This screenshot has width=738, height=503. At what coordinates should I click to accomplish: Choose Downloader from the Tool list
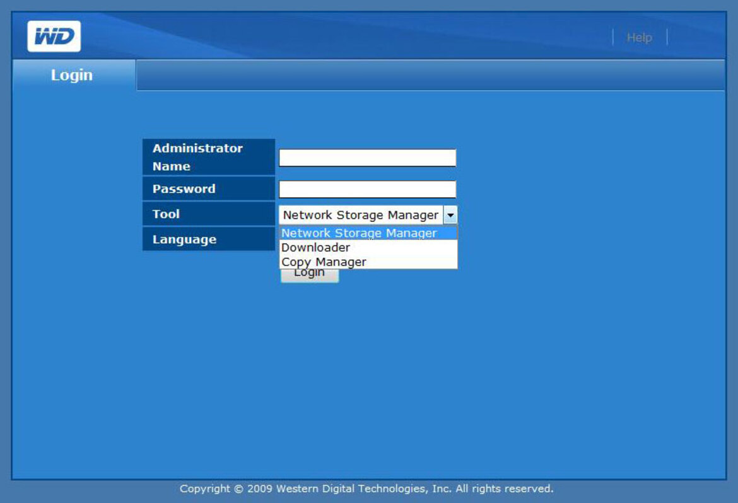click(315, 247)
